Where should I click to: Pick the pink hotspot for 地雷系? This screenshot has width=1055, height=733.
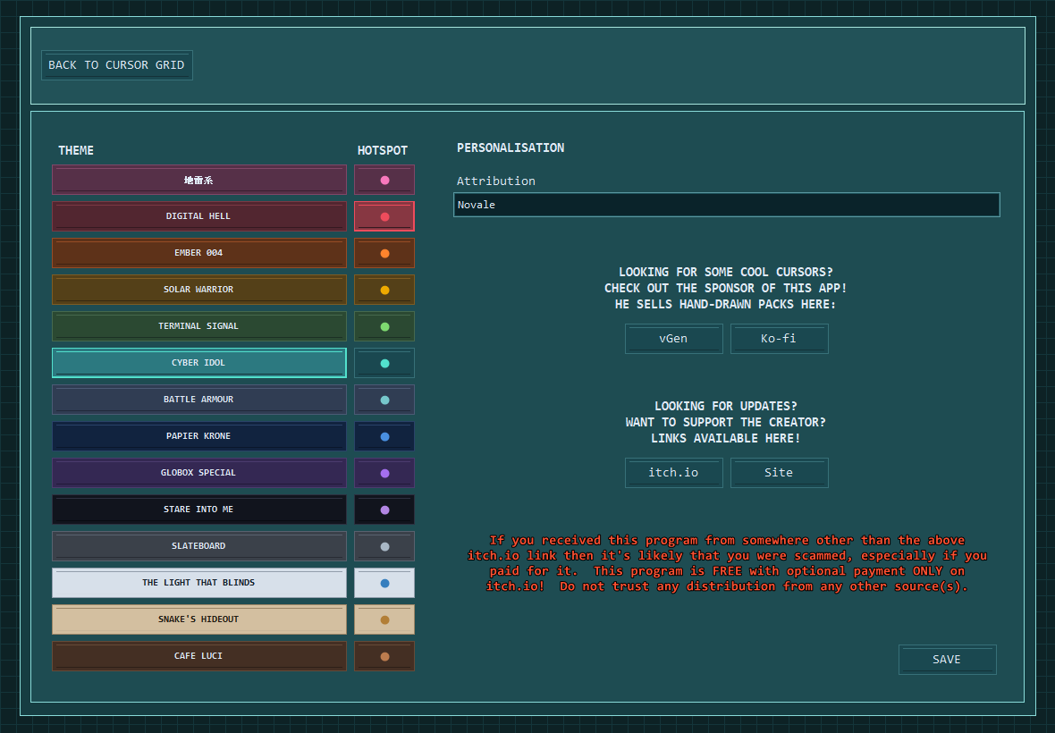pos(384,181)
